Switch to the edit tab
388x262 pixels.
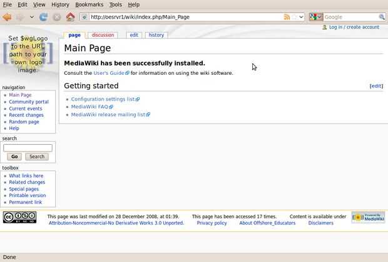click(134, 35)
